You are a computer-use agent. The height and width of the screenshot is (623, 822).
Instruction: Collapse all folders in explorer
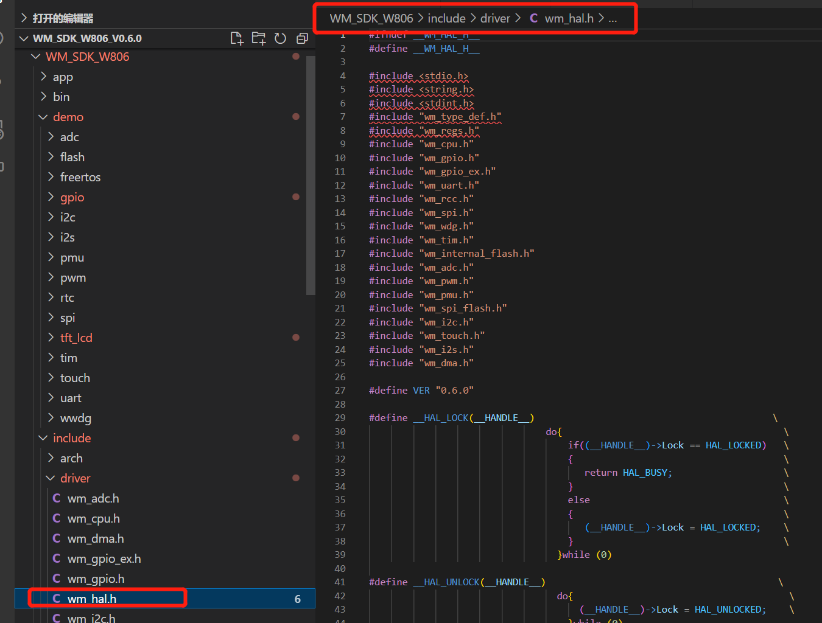pyautogui.click(x=302, y=38)
